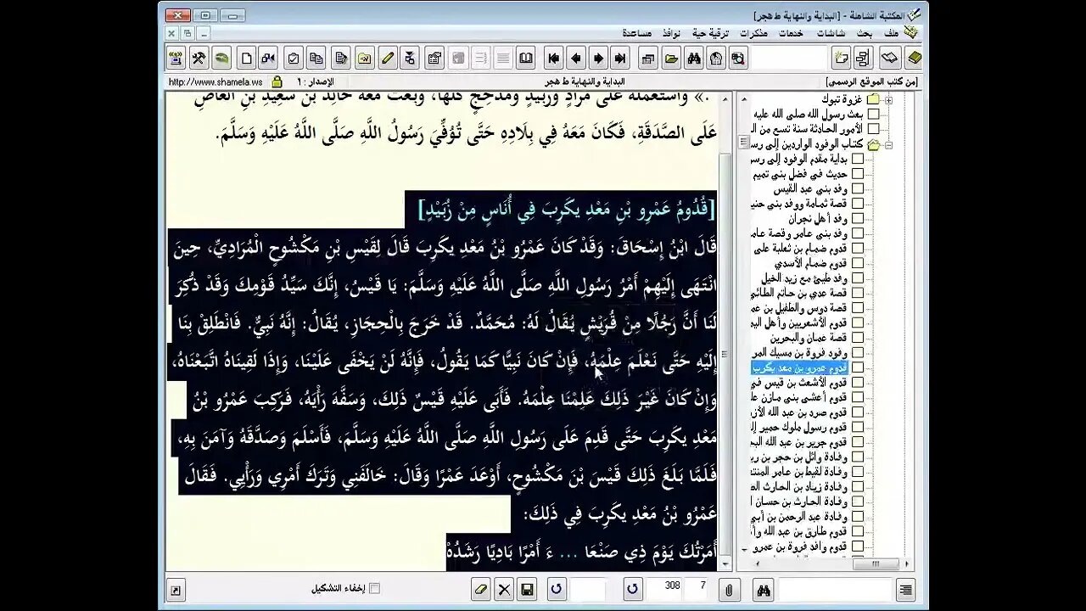Open ملف menu
1086x611 pixels.
click(x=891, y=33)
